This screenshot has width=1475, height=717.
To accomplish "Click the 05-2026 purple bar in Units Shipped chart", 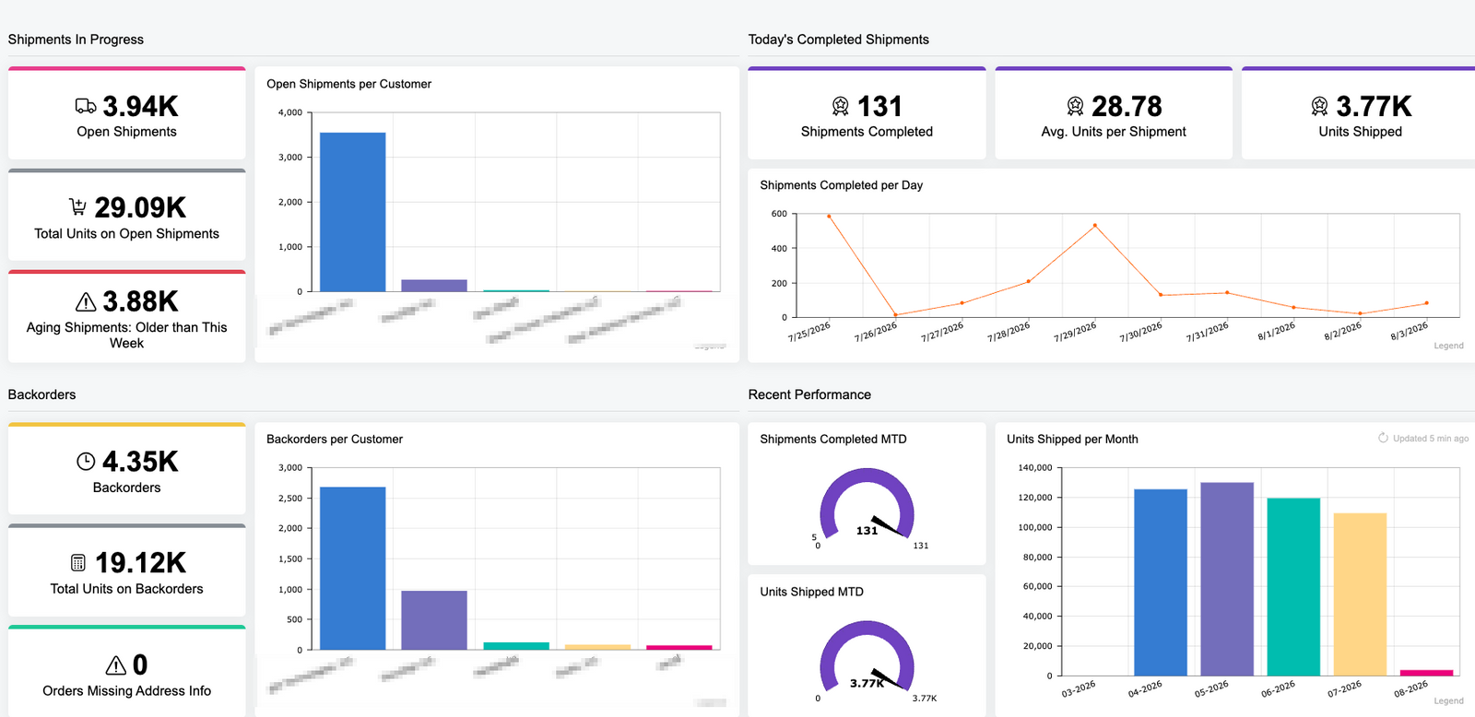I will click(x=1227, y=579).
